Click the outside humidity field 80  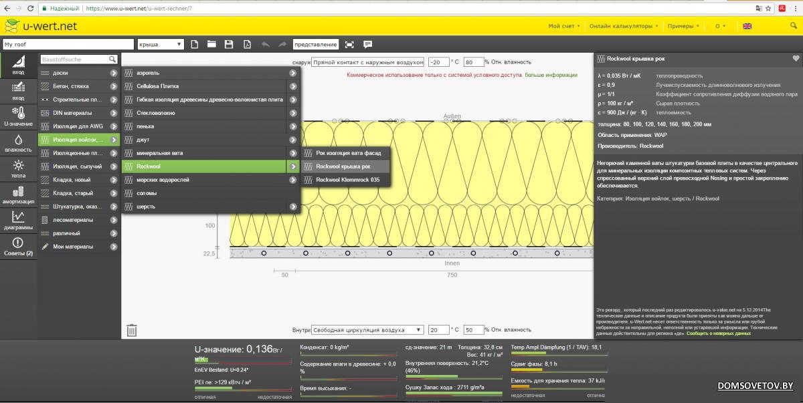point(473,61)
